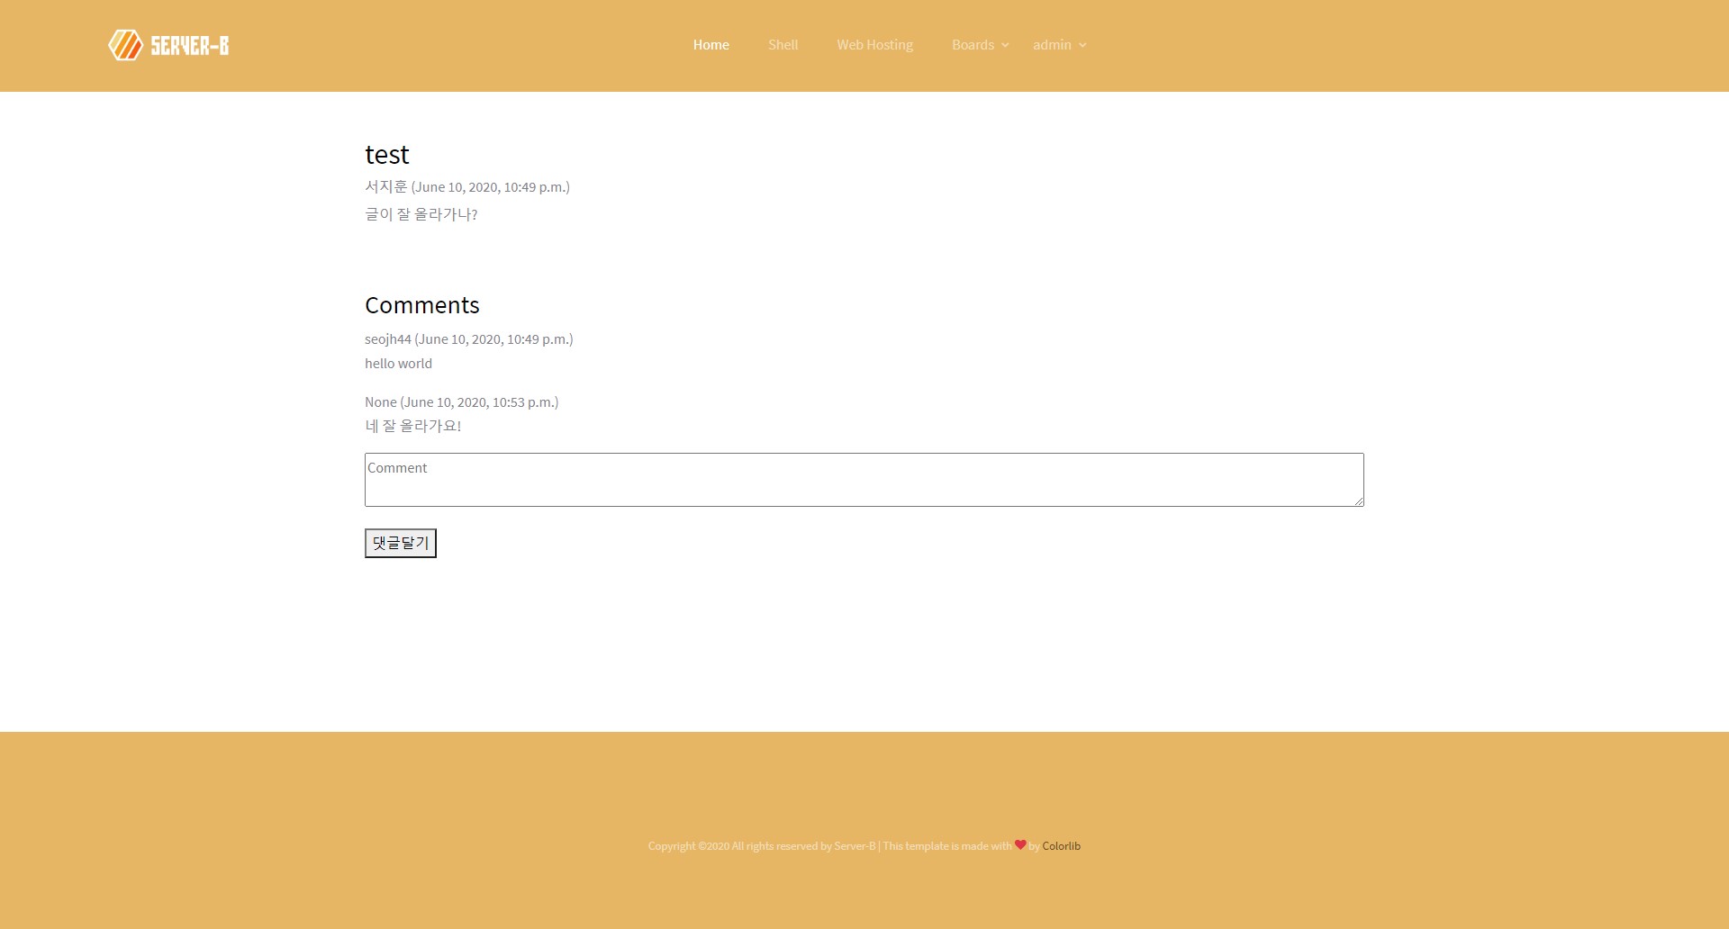
Task: Expand the Boards dropdown menu
Action: [x=980, y=45]
